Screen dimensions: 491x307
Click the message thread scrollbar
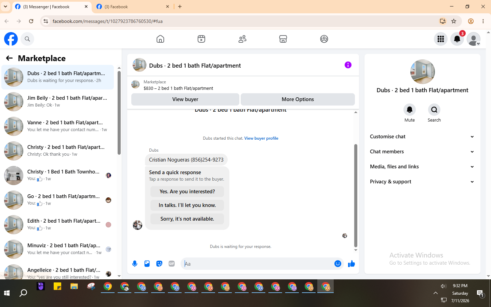[356, 195]
